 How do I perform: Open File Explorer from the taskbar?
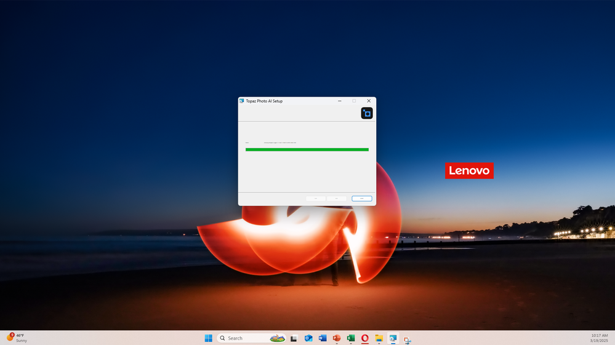coord(379,338)
